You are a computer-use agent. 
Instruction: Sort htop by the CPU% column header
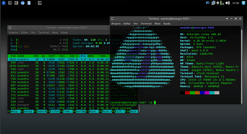point(83,56)
